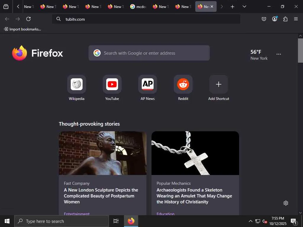Open the New London Sculpture article headline
Screen dimensions: 303x227
click(101, 196)
